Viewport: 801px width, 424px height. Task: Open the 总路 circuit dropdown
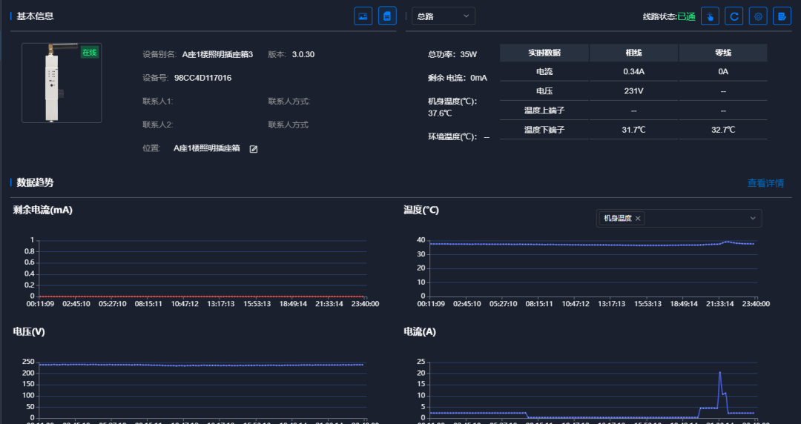point(443,16)
